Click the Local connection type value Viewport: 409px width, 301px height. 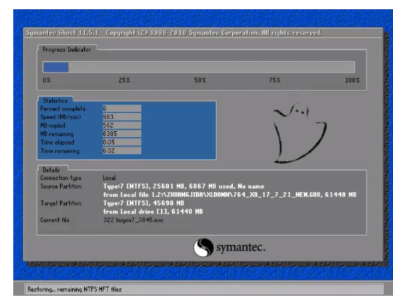pyautogui.click(x=109, y=178)
